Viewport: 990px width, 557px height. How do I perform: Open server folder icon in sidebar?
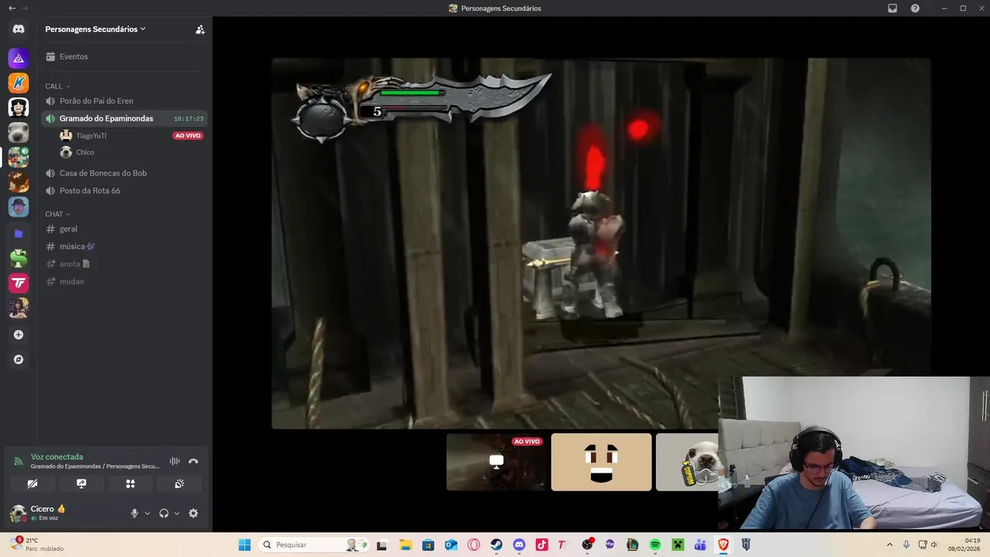pyautogui.click(x=19, y=234)
